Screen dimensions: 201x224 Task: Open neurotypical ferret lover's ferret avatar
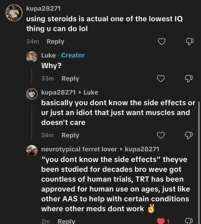[32, 151]
